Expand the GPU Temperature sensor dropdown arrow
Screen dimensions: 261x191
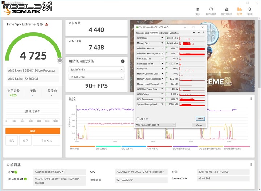(x=162, y=48)
